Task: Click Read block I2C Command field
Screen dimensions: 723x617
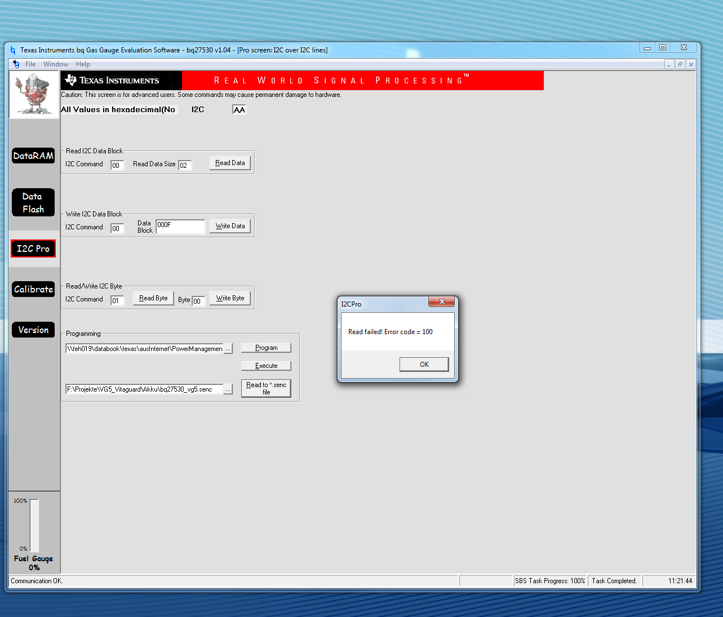Action: [117, 165]
